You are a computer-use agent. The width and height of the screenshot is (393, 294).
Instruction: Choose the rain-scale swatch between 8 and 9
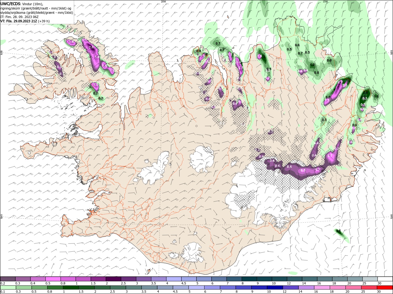[243, 288]
